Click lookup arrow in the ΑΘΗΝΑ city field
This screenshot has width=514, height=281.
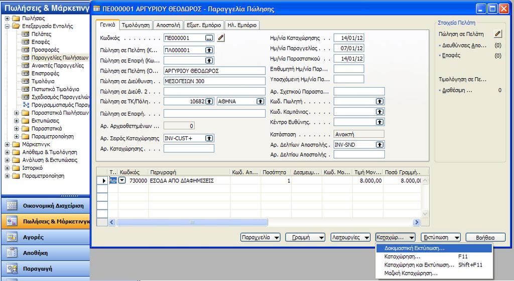click(x=261, y=101)
